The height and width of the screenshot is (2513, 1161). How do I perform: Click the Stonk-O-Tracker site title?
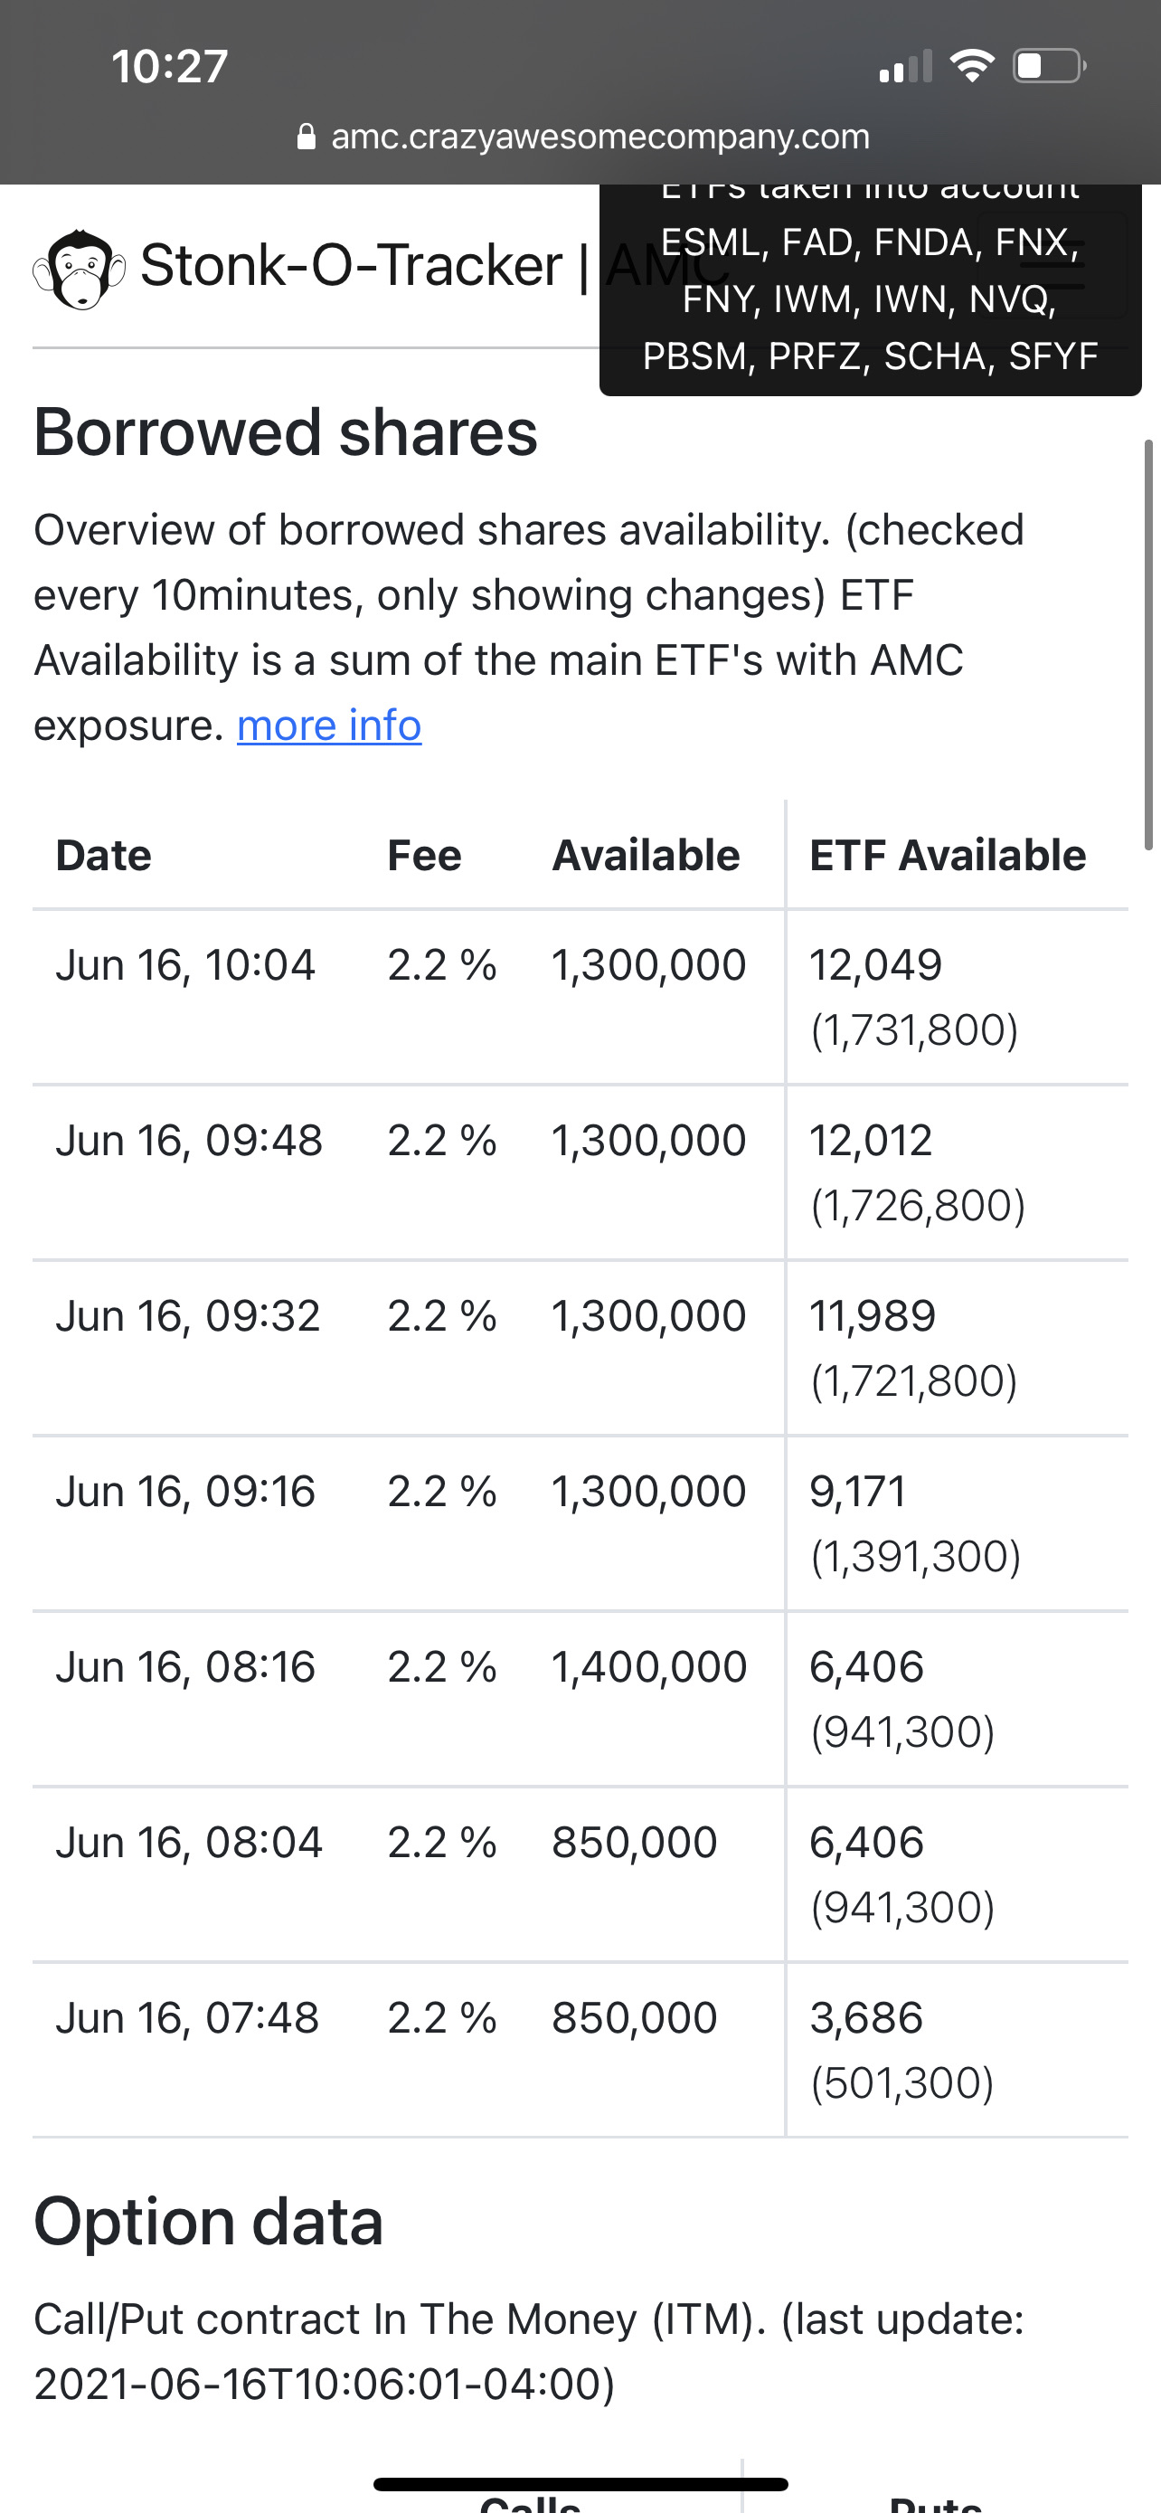coord(351,265)
